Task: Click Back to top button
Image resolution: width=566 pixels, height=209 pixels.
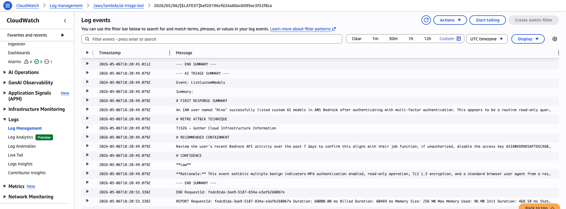Action: [539, 206]
